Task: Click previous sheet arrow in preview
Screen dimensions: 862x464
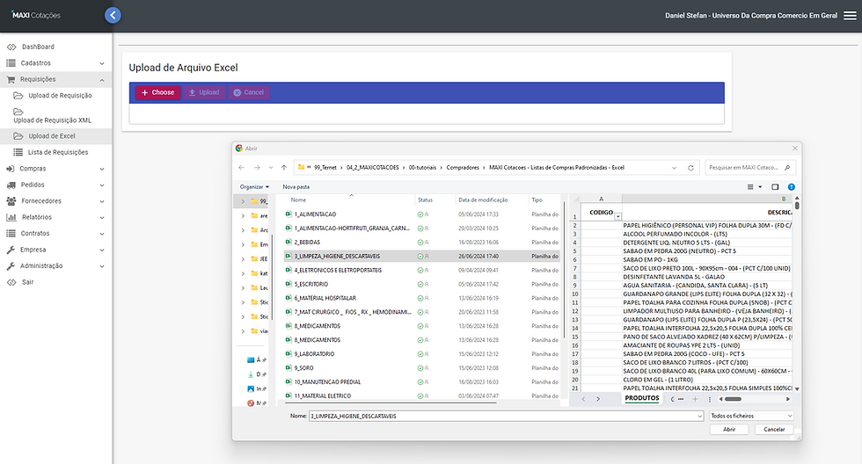Action: [583, 399]
